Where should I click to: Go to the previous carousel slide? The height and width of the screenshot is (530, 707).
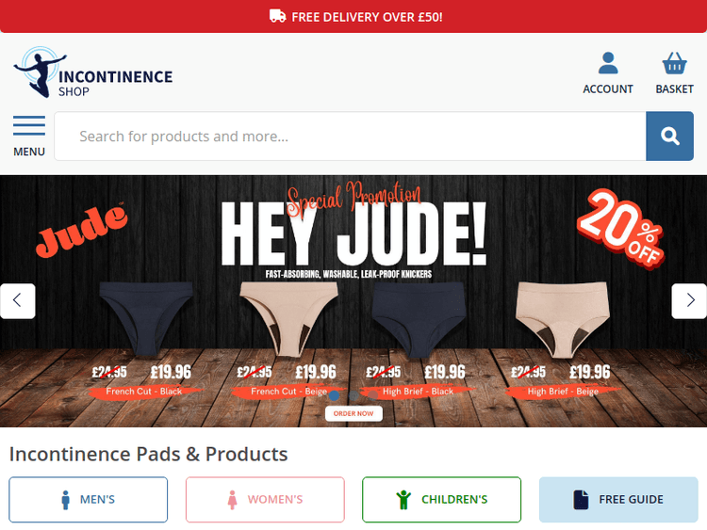[x=18, y=300]
